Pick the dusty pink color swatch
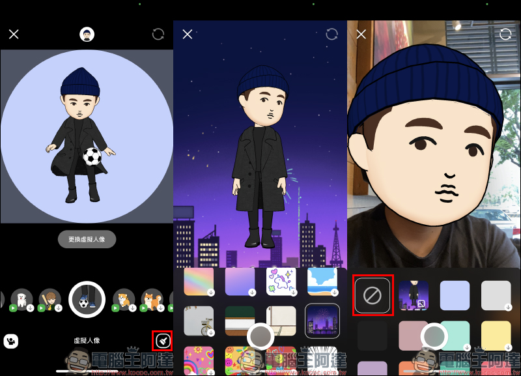The width and height of the screenshot is (521, 376). (412, 336)
